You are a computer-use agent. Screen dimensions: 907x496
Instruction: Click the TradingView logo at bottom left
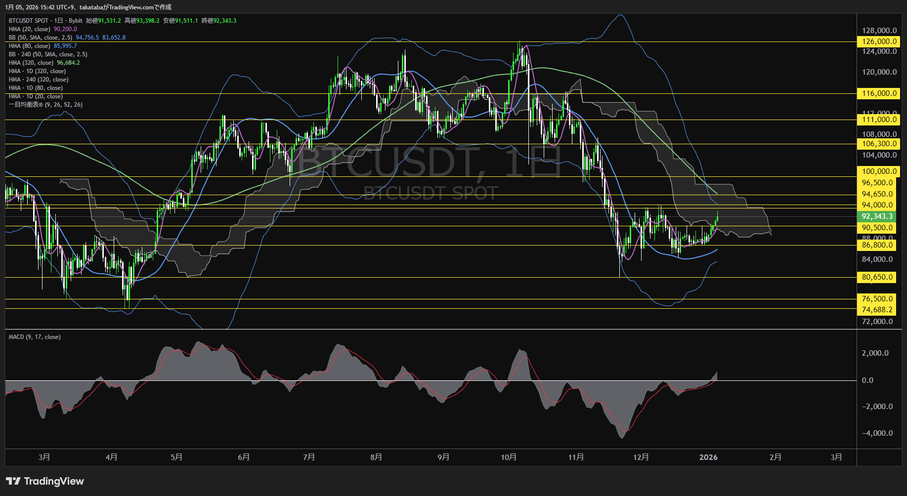(x=44, y=481)
